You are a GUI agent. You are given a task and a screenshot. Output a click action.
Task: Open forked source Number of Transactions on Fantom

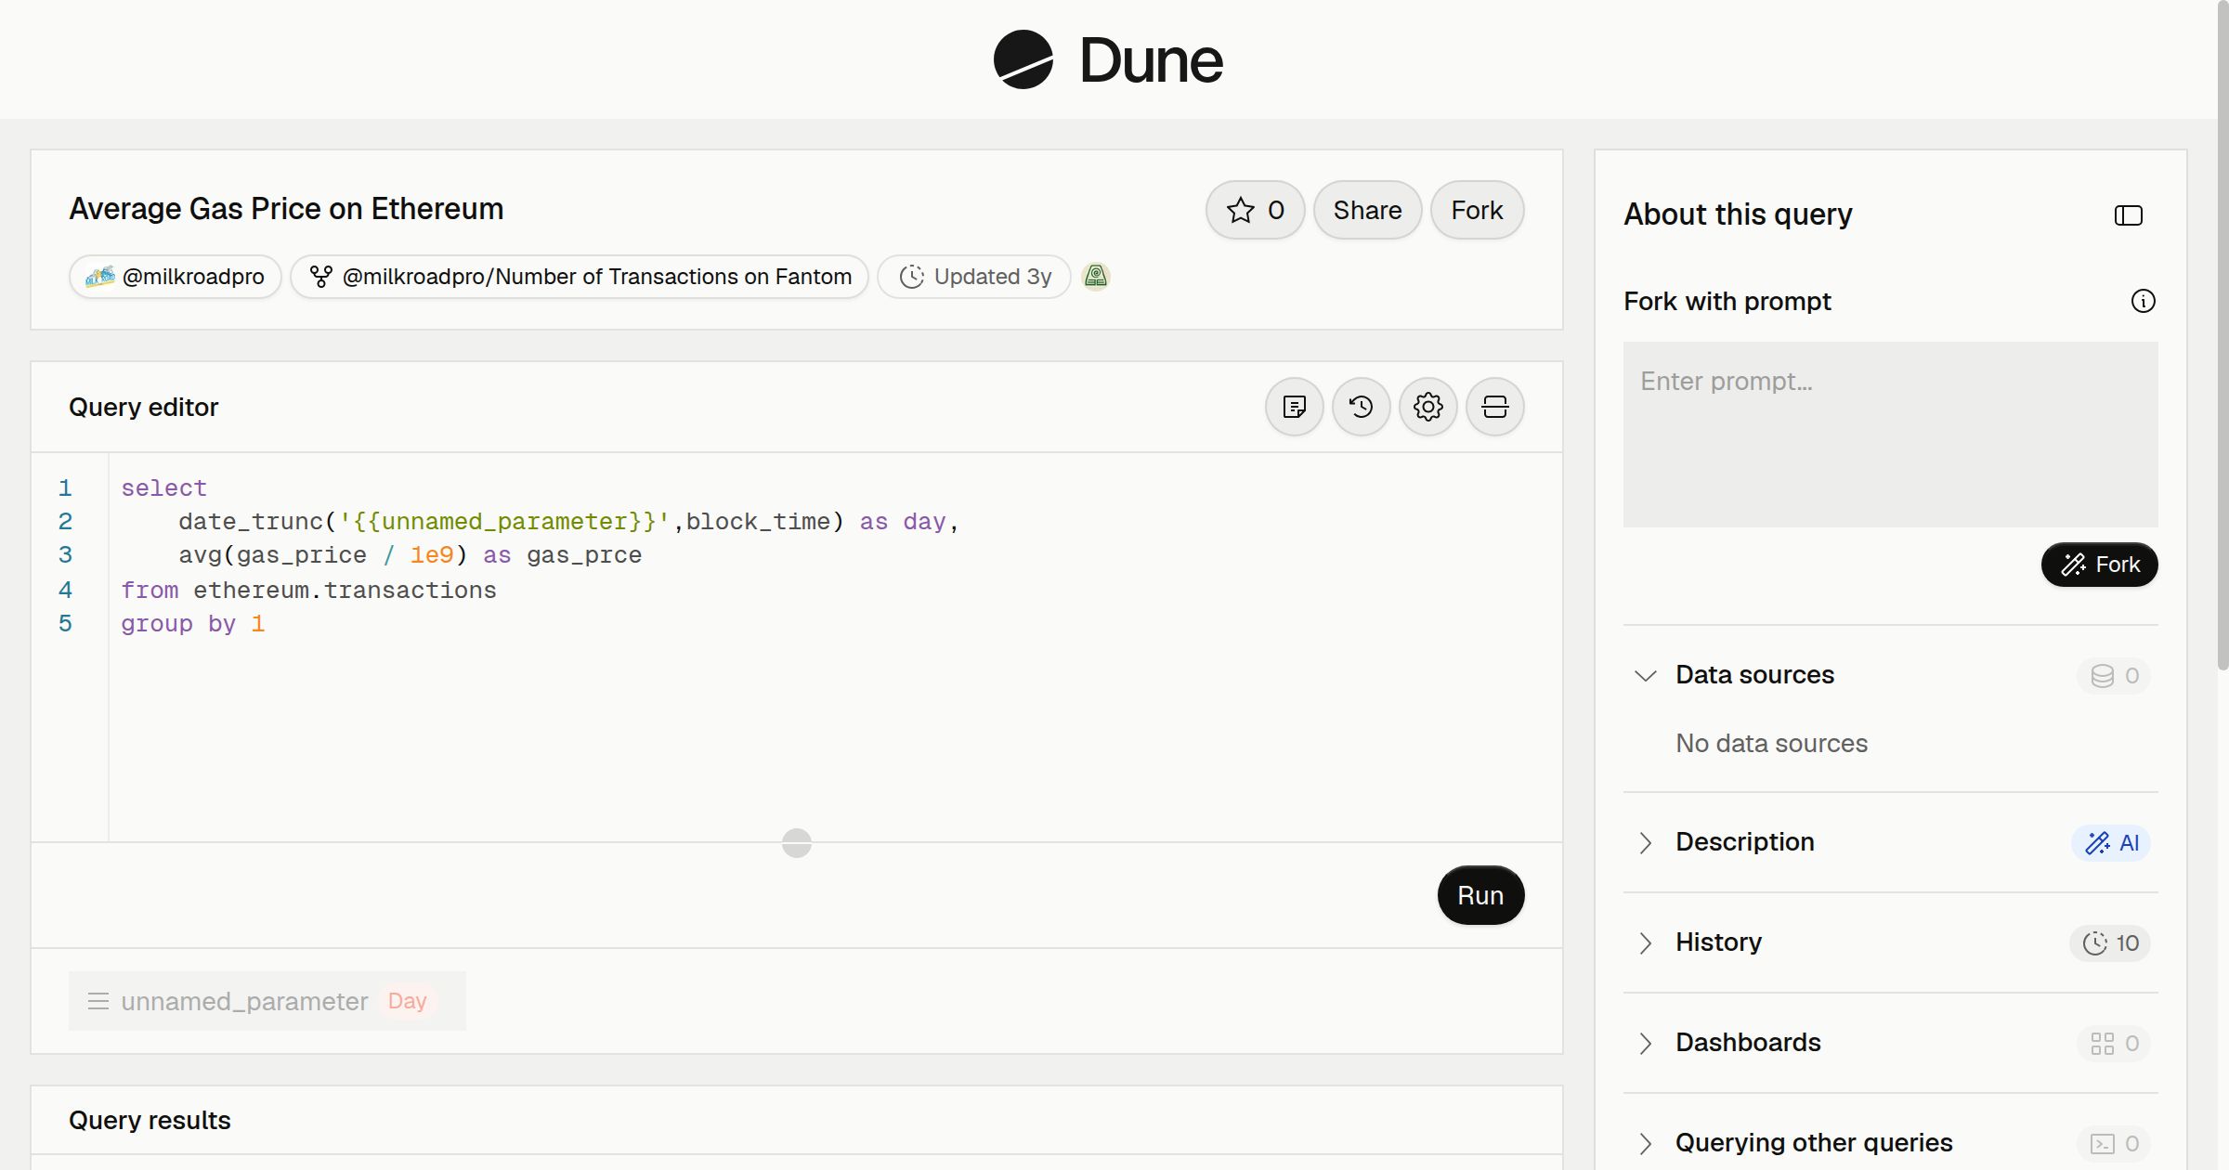(x=580, y=277)
